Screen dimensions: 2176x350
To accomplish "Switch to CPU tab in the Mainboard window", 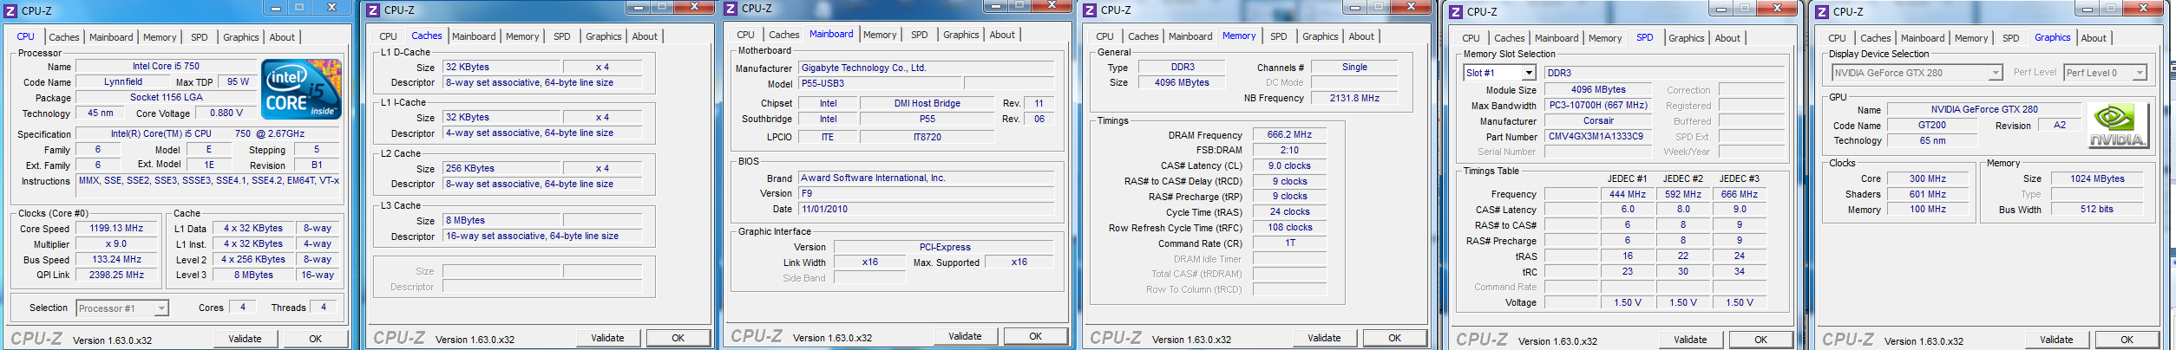I will point(746,35).
